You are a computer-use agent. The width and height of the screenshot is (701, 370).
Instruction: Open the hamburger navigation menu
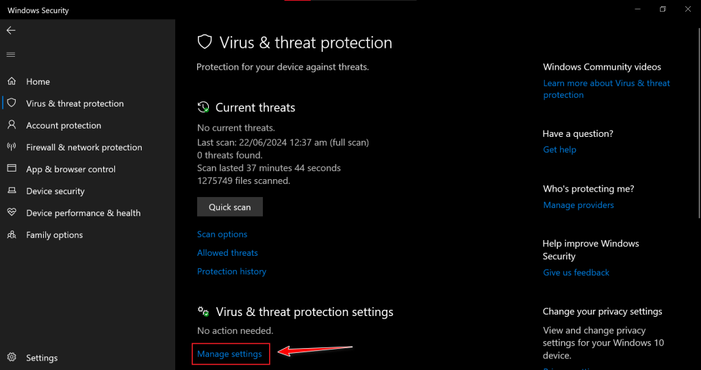11,55
